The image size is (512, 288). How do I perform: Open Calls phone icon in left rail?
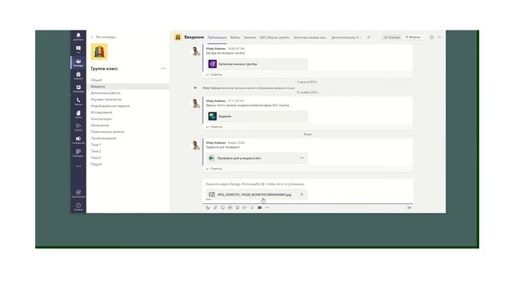(x=78, y=102)
